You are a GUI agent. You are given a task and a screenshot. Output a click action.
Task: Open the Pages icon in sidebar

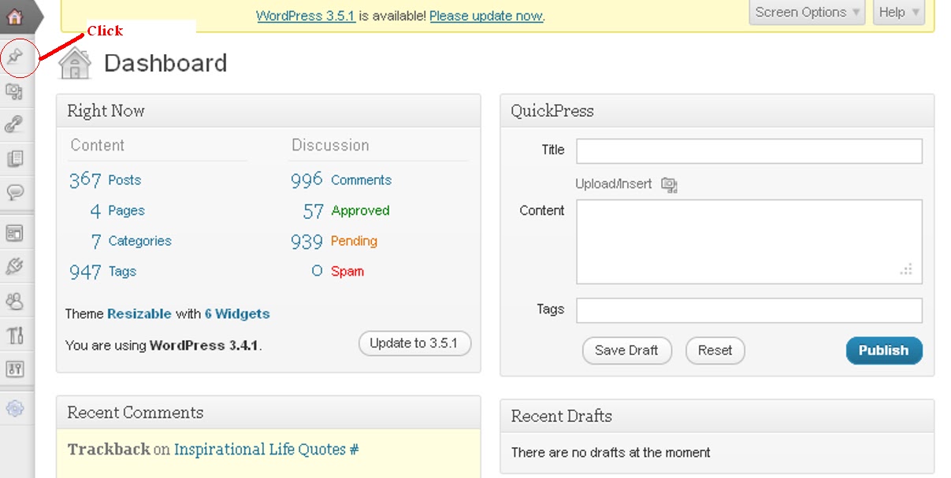click(x=15, y=158)
